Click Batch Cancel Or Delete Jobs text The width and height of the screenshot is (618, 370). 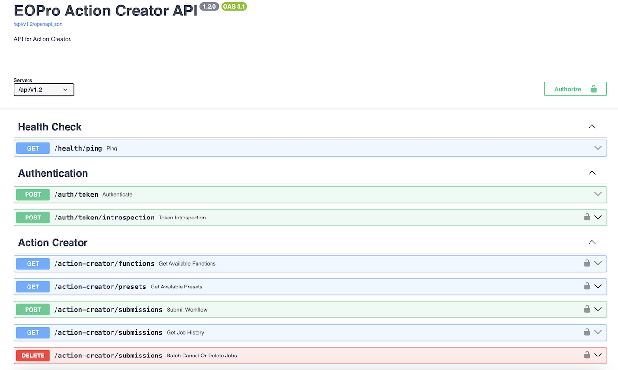(202, 356)
